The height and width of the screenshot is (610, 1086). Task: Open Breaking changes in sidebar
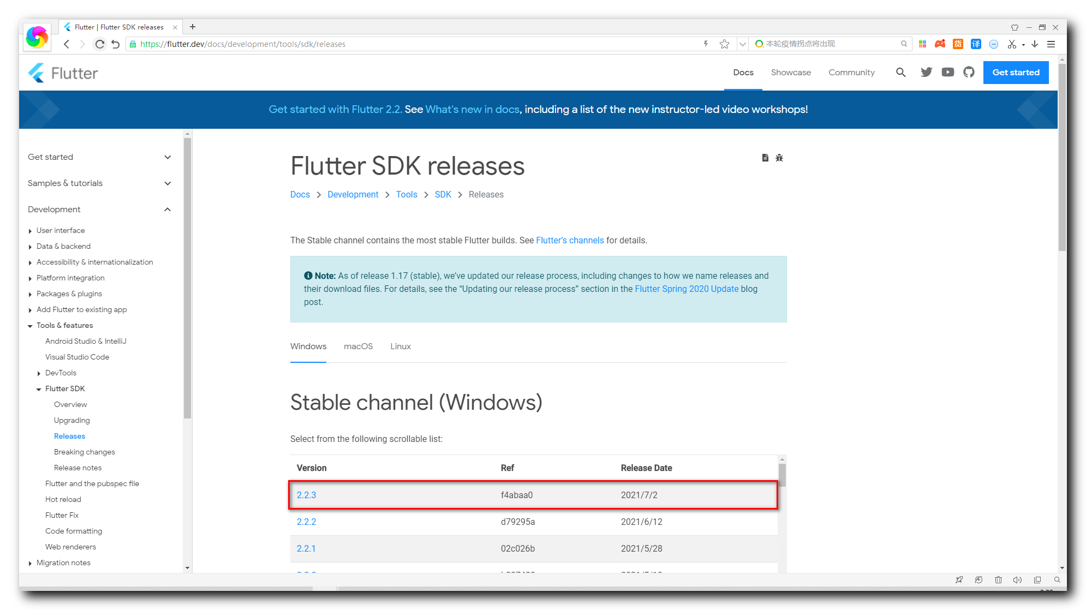[x=85, y=452]
